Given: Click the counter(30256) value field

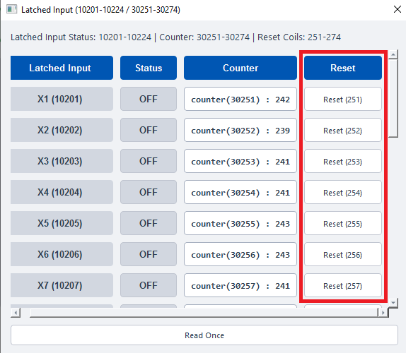Looking at the screenshot, I should pos(240,254).
